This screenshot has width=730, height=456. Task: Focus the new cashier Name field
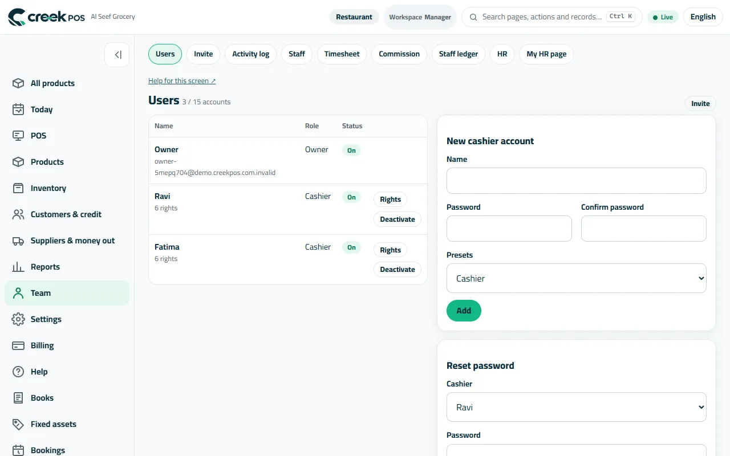tap(577, 181)
